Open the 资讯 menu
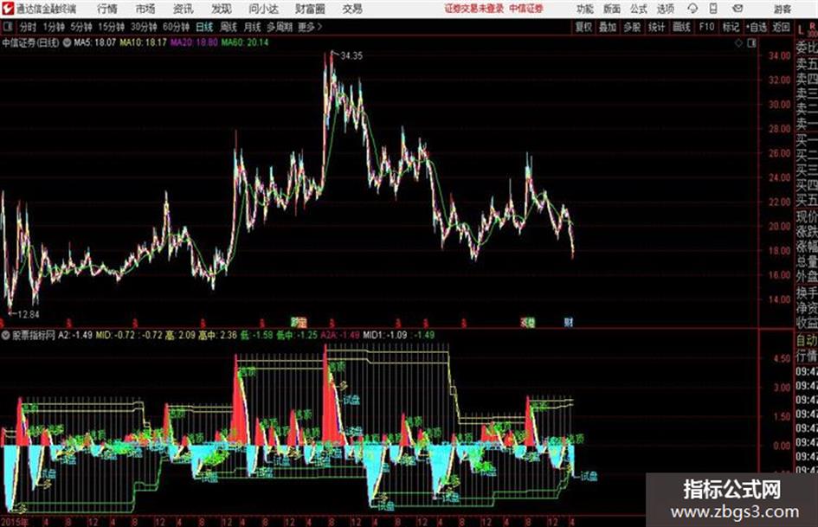Image resolution: width=818 pixels, height=527 pixels. coord(184,9)
